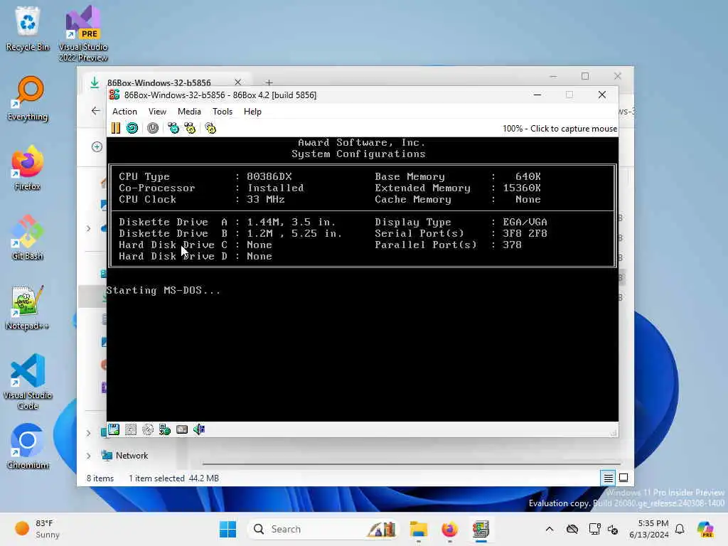Open the Help menu
728x546 pixels.
[252, 112]
